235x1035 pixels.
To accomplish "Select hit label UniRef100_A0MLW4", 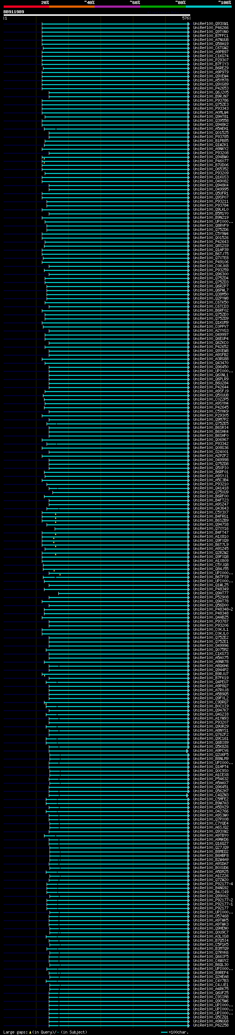I will (x=211, y=112).
